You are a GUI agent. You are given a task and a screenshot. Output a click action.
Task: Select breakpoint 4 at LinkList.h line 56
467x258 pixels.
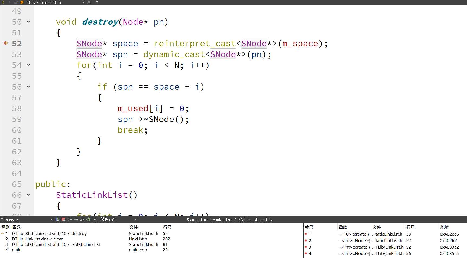click(385, 254)
